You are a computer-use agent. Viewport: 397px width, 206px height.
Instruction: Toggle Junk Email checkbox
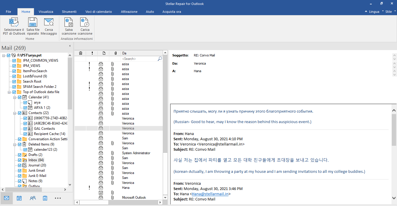[19, 171]
